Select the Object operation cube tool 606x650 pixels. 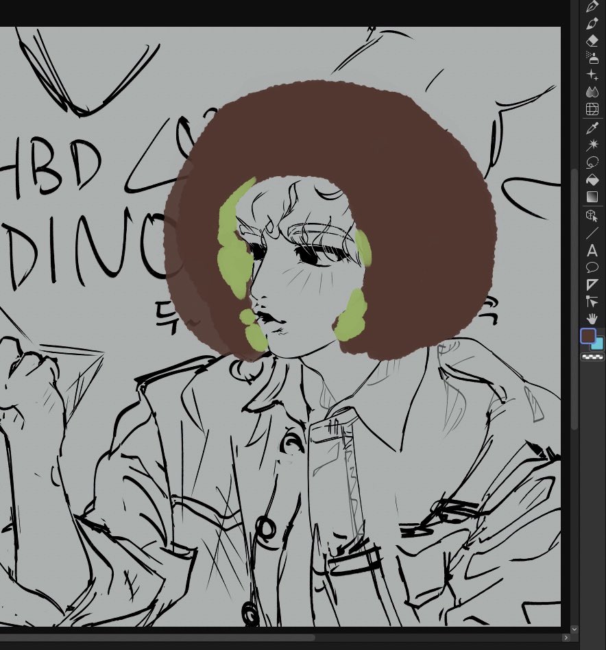592,216
